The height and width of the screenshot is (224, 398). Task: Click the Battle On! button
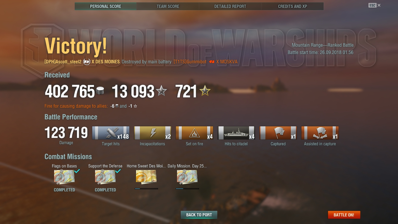coord(344,215)
